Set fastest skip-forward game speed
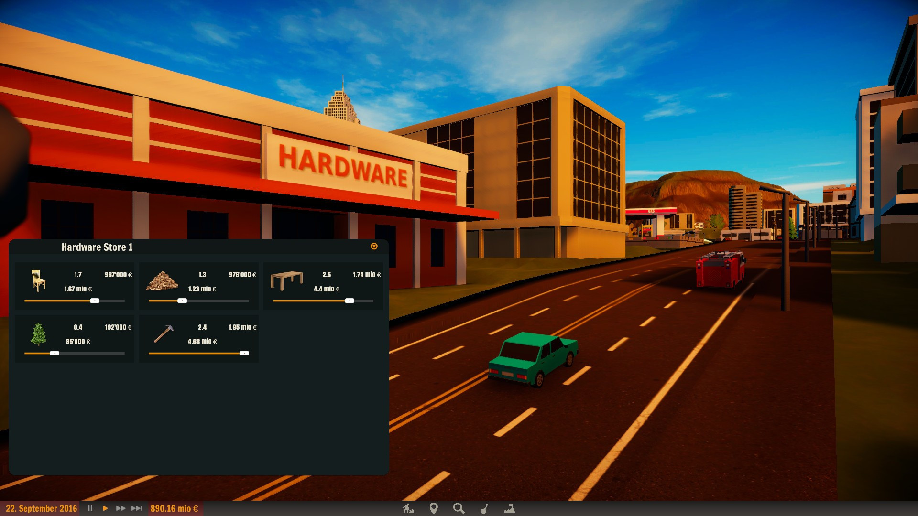 click(136, 508)
